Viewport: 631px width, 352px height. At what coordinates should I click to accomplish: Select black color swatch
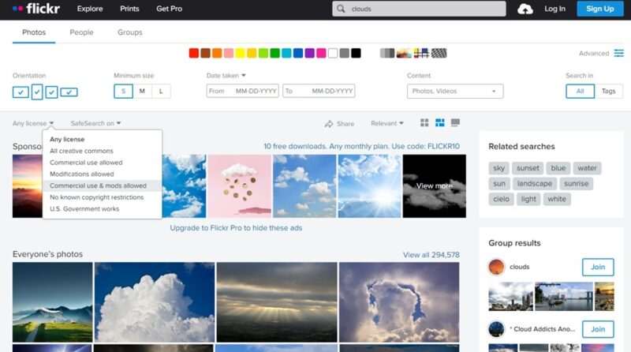pos(356,53)
